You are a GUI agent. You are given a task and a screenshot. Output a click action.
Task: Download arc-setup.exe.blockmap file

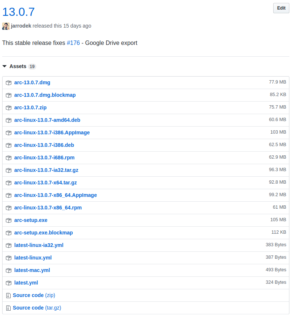click(43, 233)
